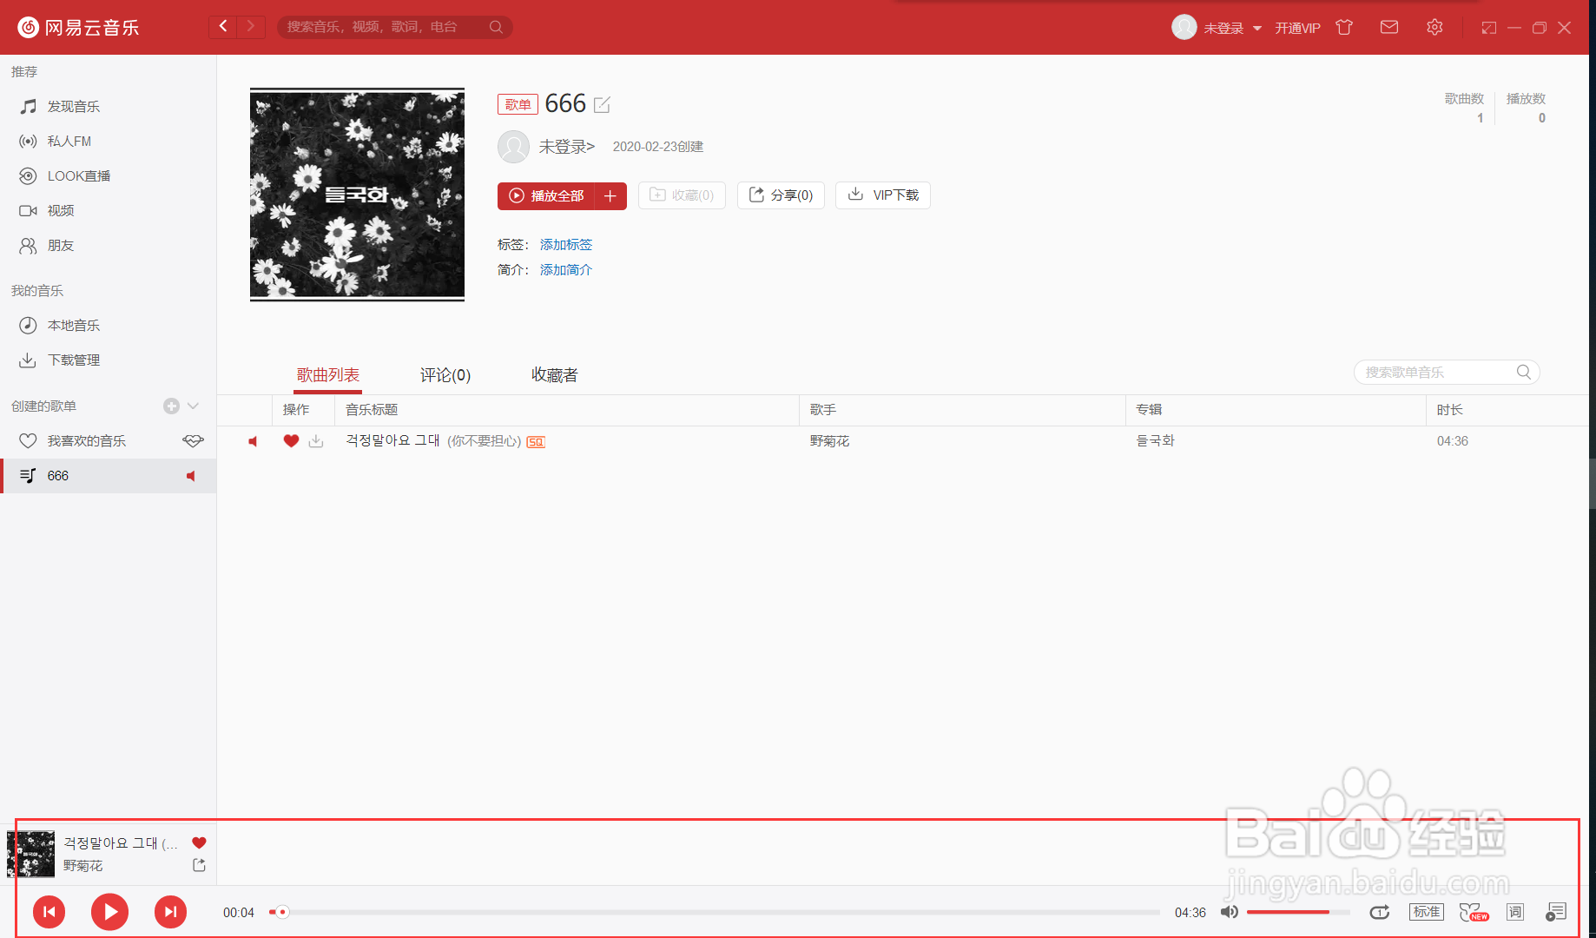Open the messages mail icon
Screen dimensions: 1596x938
pyautogui.click(x=1389, y=27)
